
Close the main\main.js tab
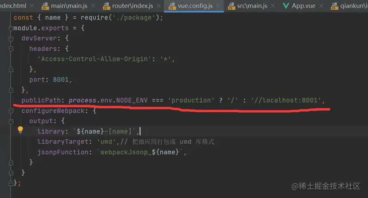point(93,5)
